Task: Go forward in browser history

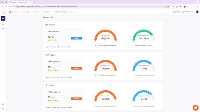Action: (x=6, y=7)
